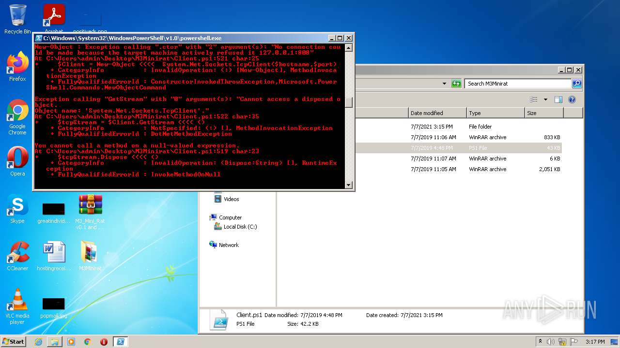Open VLC media player desktop shortcut
The height and width of the screenshot is (348, 620).
pyautogui.click(x=17, y=306)
